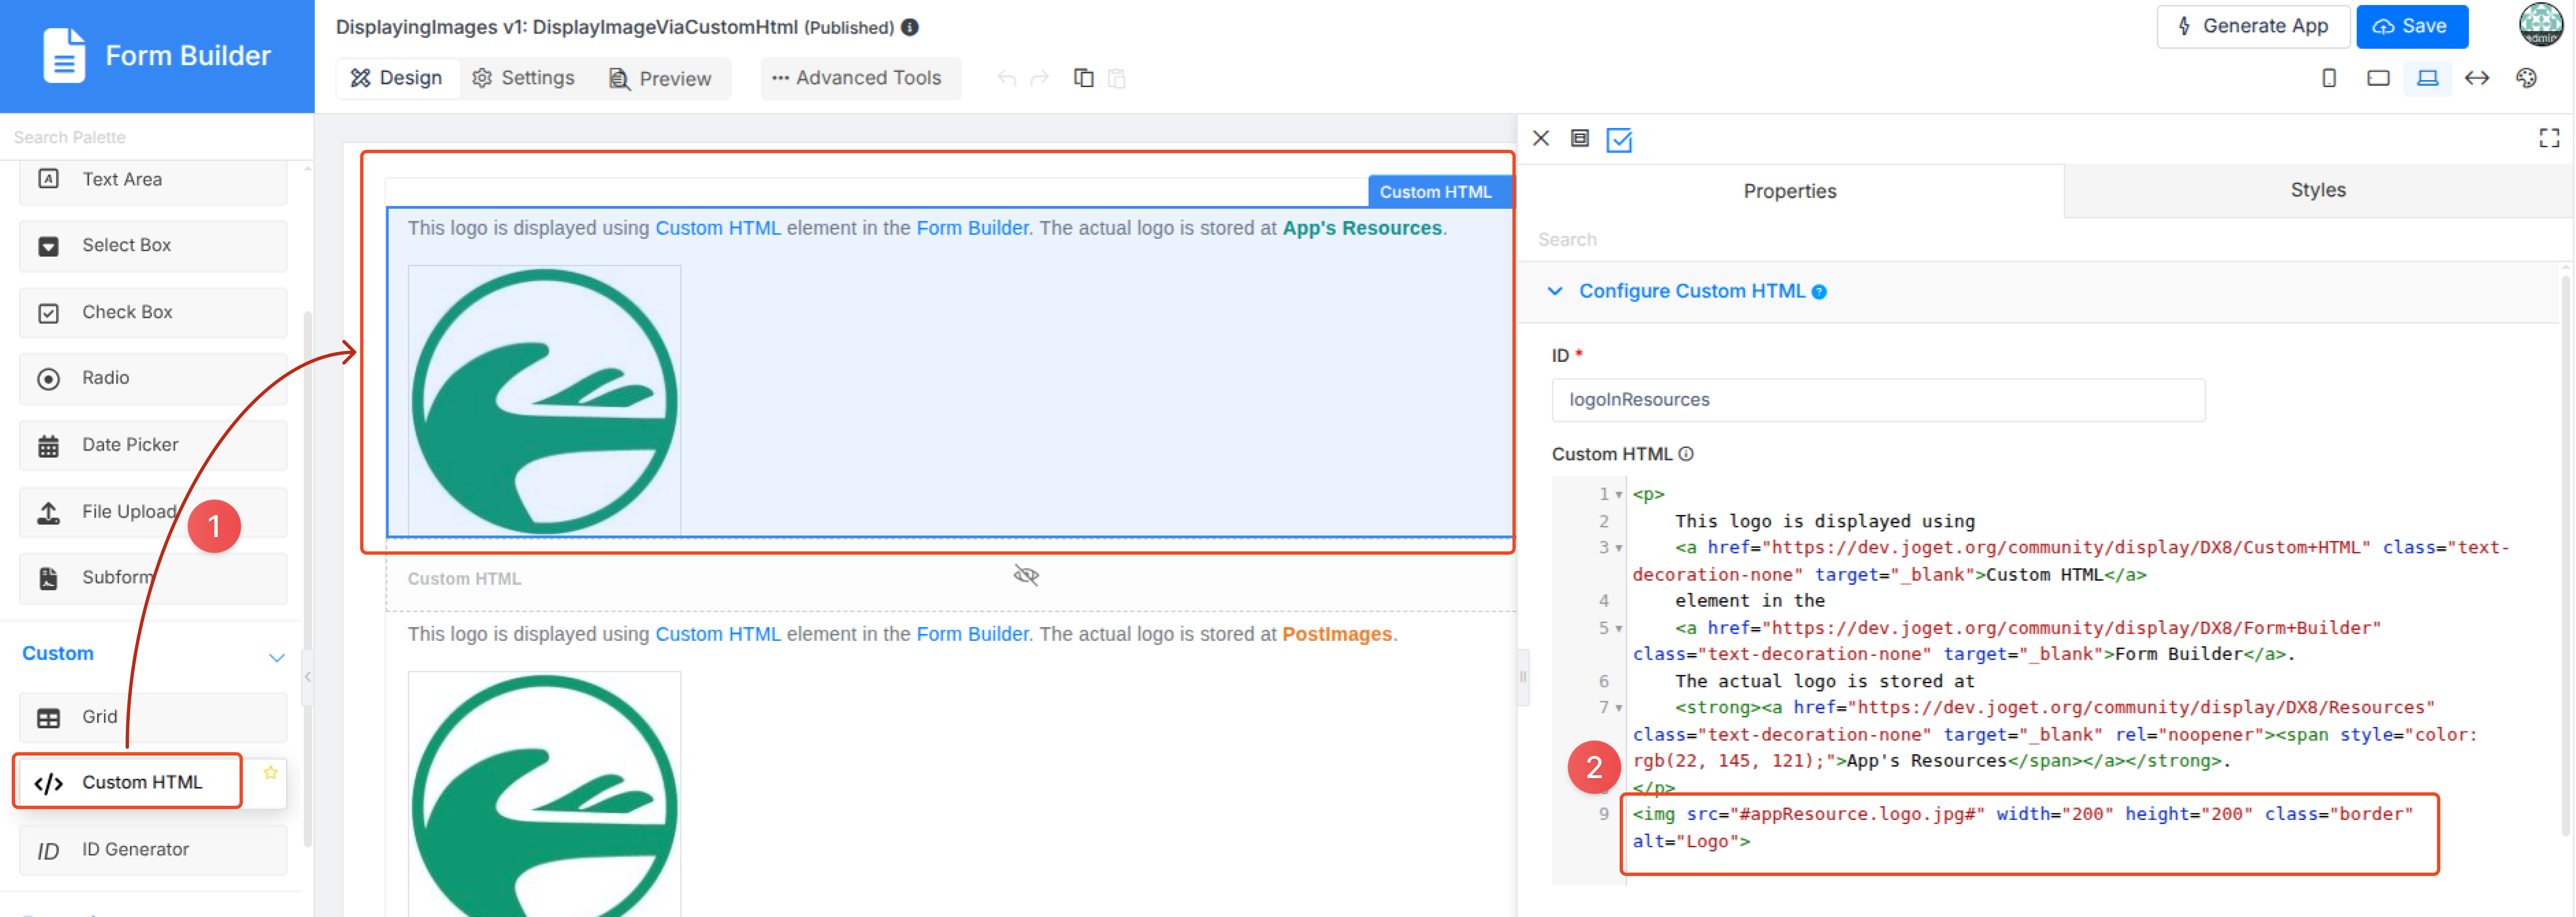
Task: Select the File Upload palette element
Action: [153, 512]
